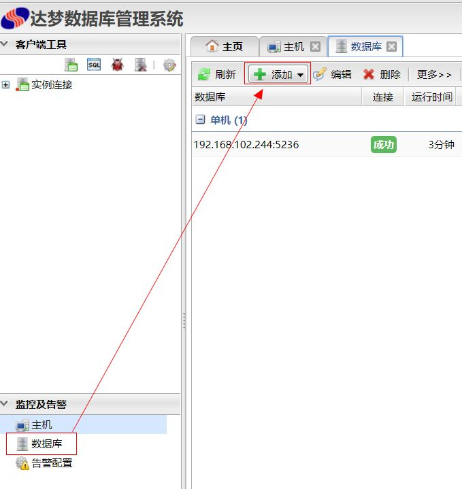Close the 数据库 tab

[391, 47]
